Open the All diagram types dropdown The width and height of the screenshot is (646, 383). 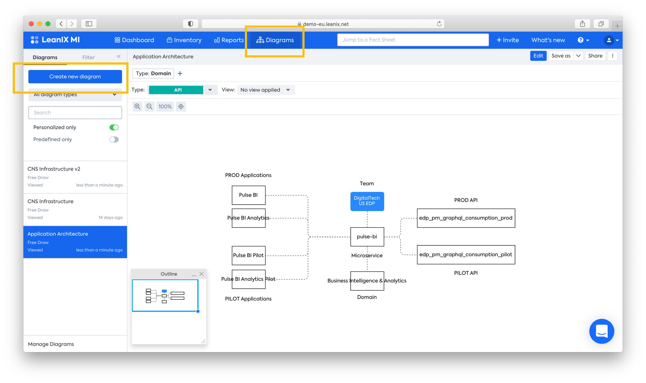pos(75,95)
